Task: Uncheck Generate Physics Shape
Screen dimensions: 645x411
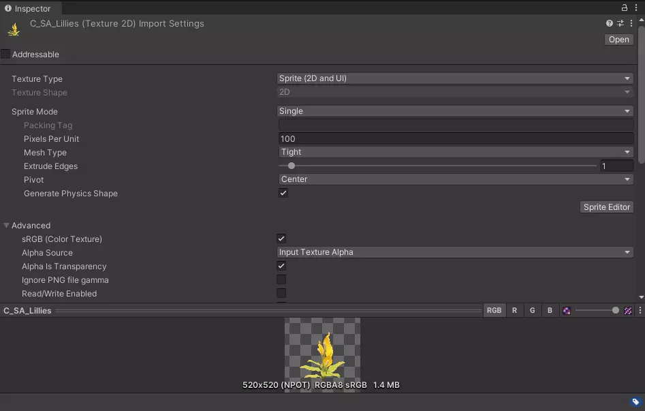Action: point(283,193)
